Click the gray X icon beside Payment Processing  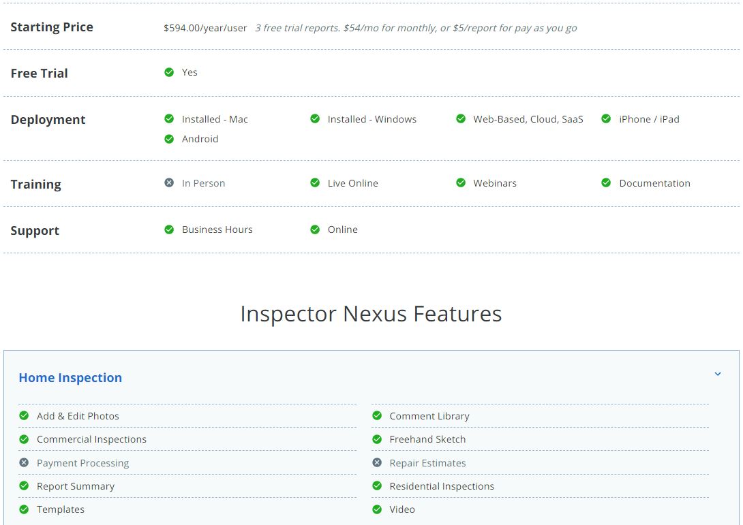pyautogui.click(x=24, y=463)
